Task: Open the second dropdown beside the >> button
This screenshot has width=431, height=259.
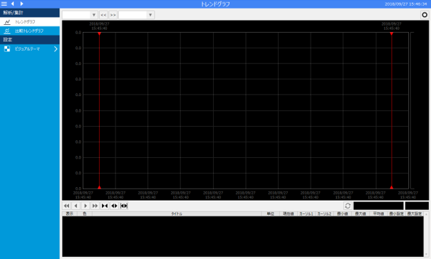Action: click(136, 15)
